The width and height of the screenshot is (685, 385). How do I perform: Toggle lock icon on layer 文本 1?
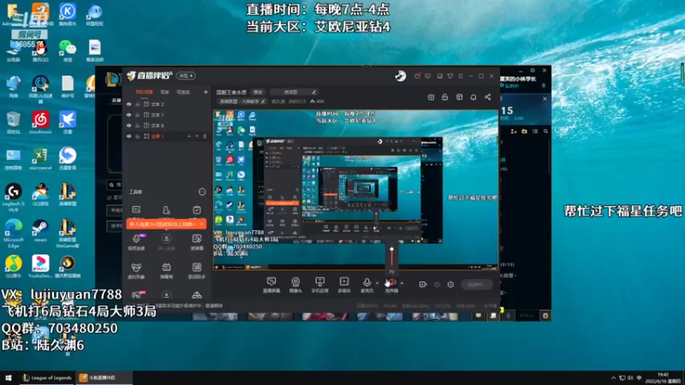138,115
